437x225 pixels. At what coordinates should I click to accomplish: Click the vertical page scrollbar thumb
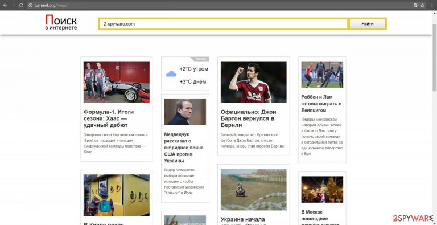pyautogui.click(x=435, y=57)
